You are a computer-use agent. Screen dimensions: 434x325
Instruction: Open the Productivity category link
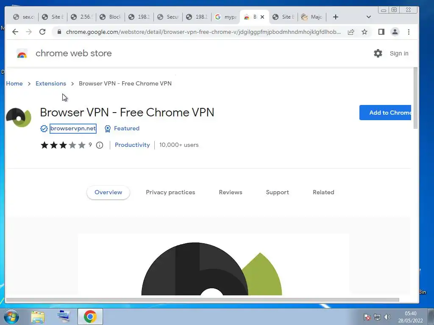[132, 145]
